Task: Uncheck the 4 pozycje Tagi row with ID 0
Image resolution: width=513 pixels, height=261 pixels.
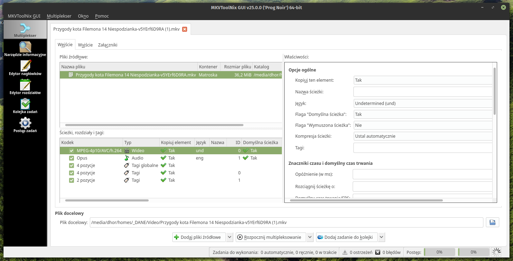Action: tap(72, 173)
